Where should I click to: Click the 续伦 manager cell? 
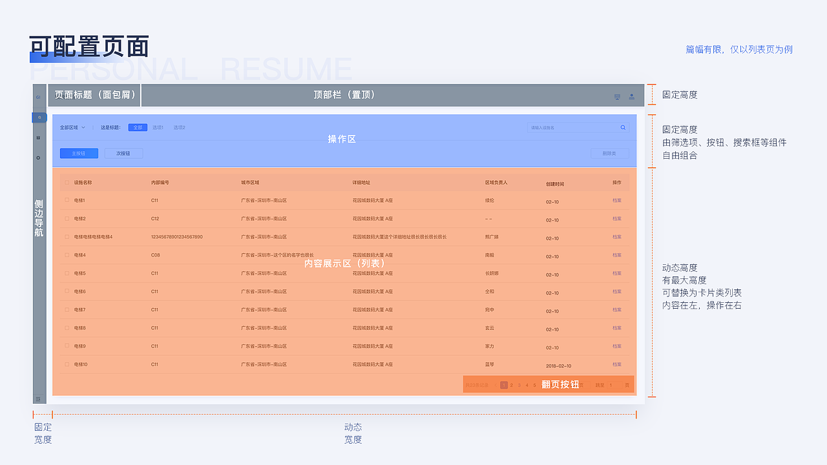click(490, 200)
